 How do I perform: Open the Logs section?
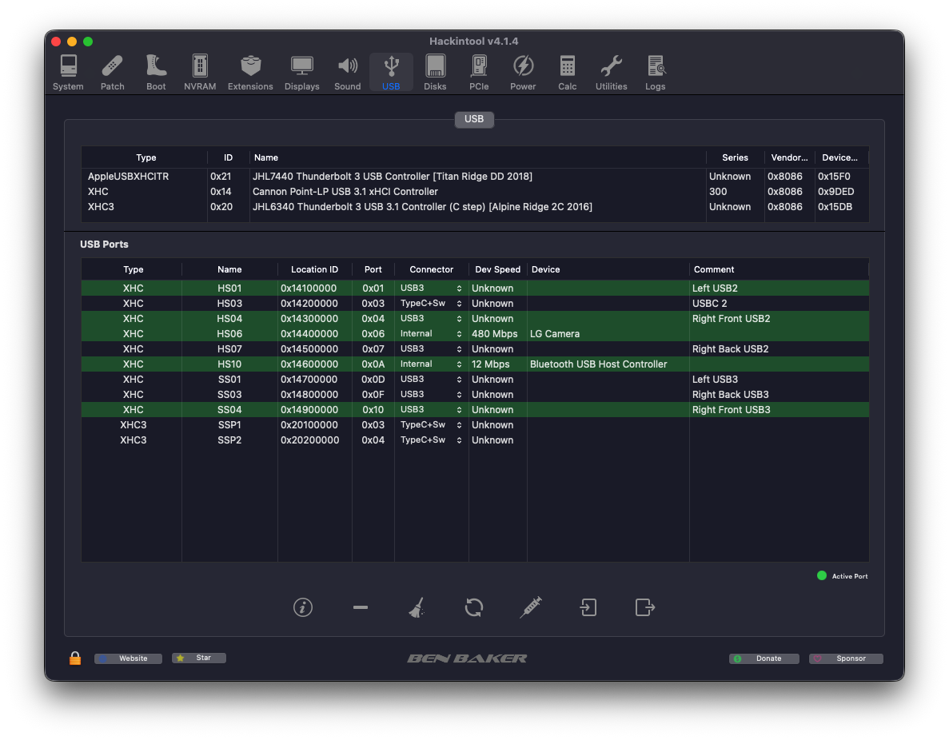655,73
